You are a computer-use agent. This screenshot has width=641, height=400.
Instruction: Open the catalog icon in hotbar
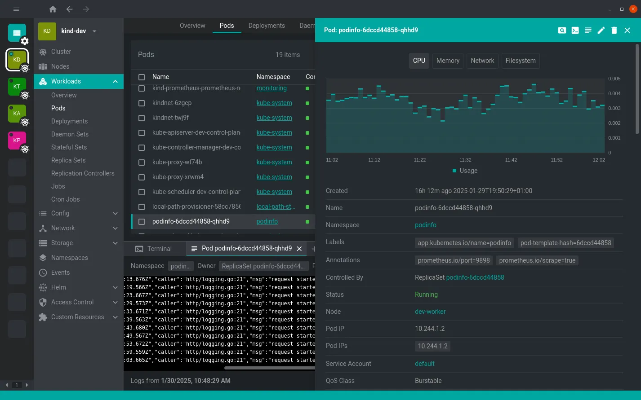(17, 33)
